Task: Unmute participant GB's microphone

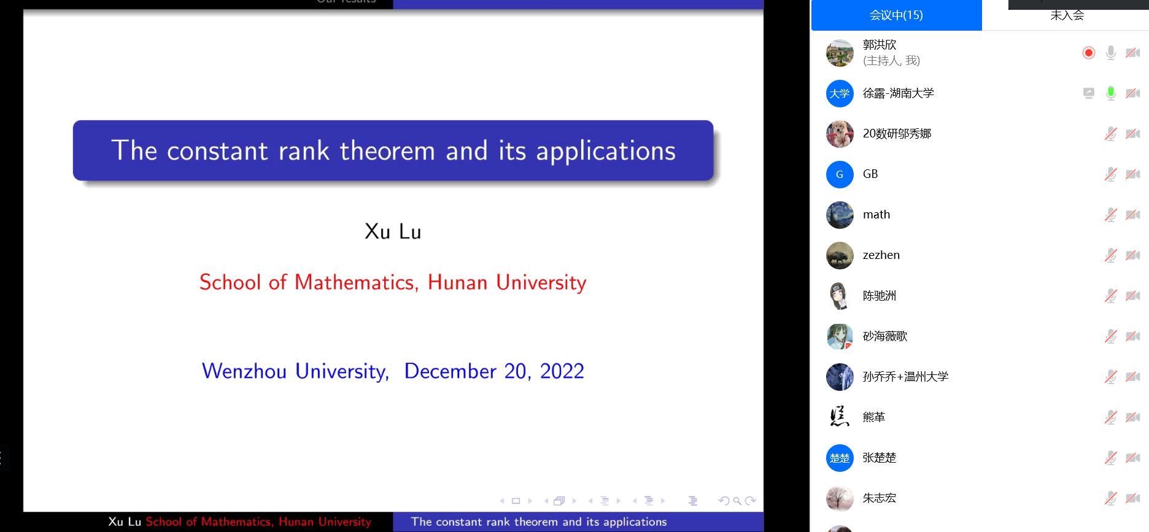Action: [1110, 174]
